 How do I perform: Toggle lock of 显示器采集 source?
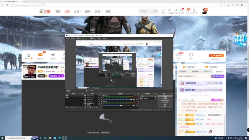click(101, 103)
